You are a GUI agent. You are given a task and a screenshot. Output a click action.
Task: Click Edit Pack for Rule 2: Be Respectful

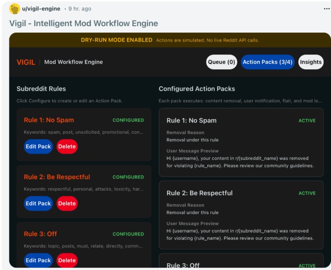(x=38, y=204)
